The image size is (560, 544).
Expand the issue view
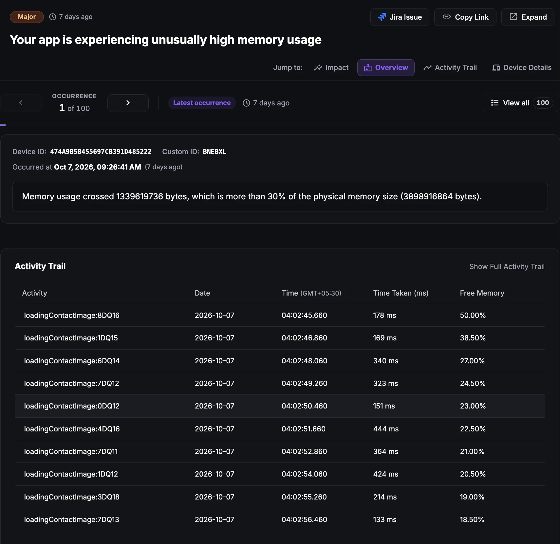[x=528, y=17]
